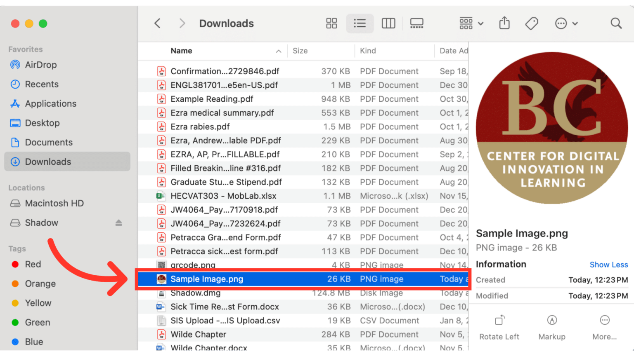
Task: Switch to gallery view
Action: 416,23
